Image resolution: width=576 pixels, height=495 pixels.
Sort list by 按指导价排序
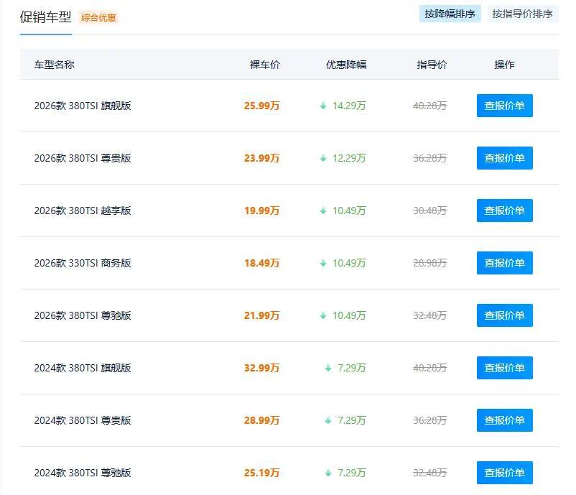pos(522,14)
